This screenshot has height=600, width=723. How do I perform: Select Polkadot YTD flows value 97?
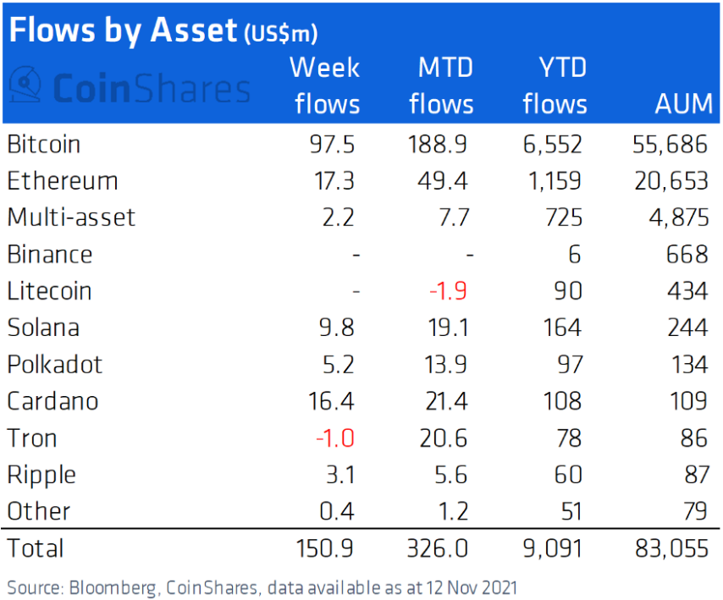tap(571, 365)
